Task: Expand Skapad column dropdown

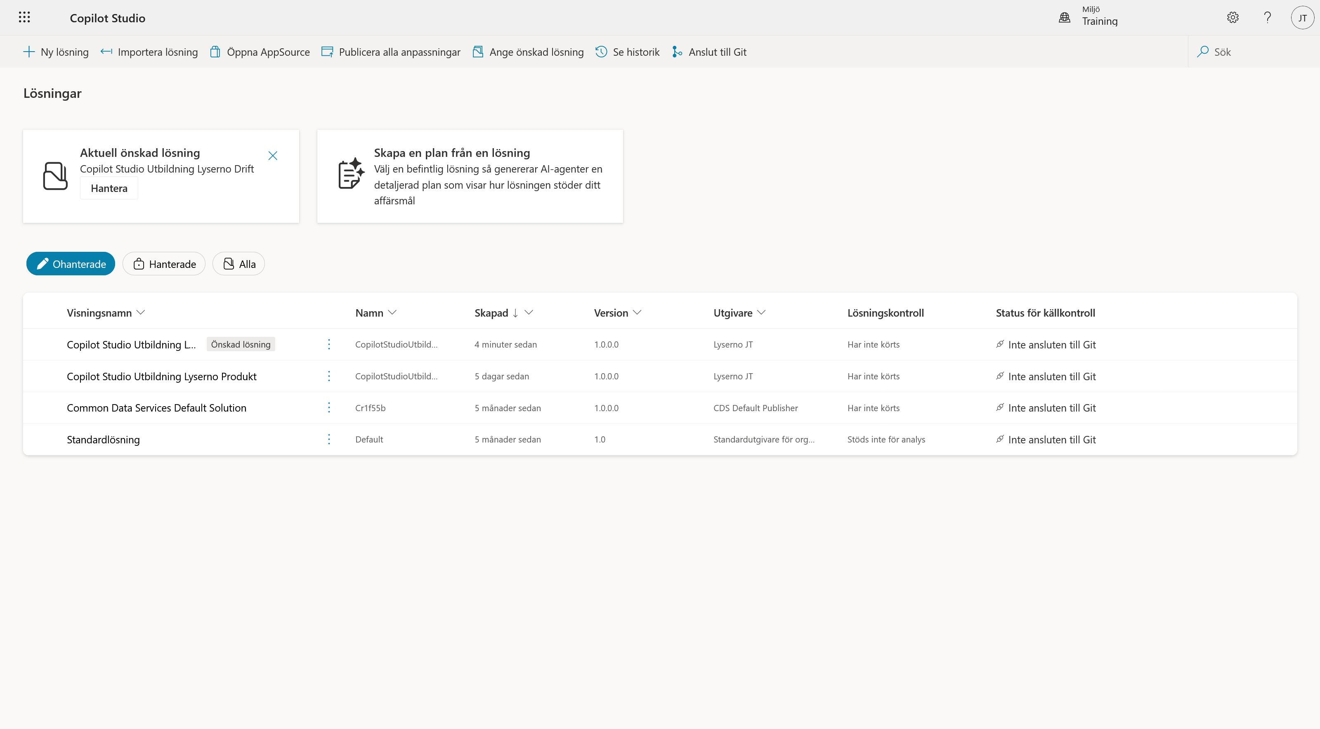Action: (529, 313)
